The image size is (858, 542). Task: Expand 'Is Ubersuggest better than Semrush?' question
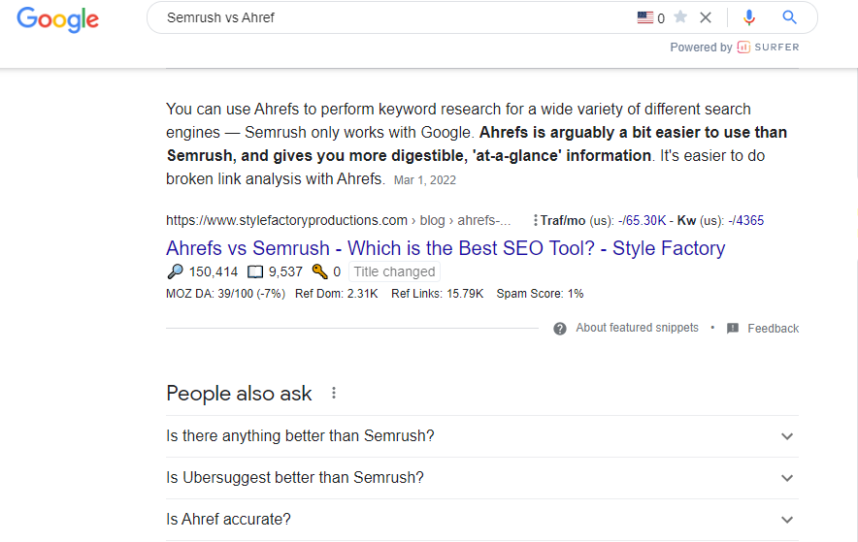tap(787, 478)
